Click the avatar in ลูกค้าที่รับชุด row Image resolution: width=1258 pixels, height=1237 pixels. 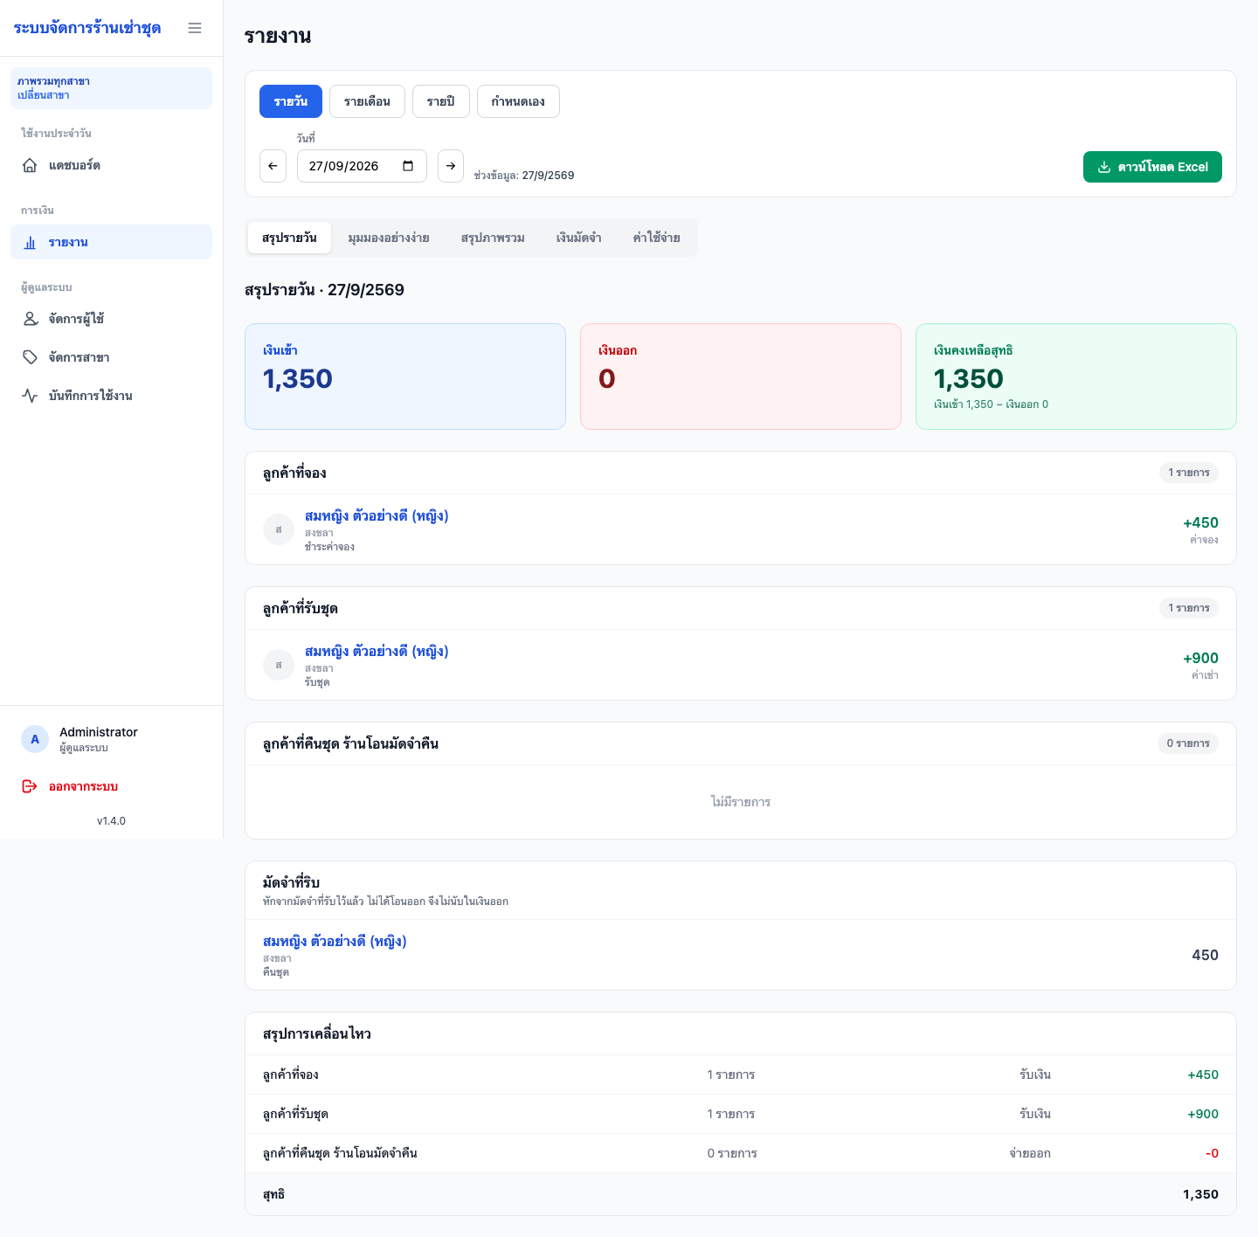279,665
